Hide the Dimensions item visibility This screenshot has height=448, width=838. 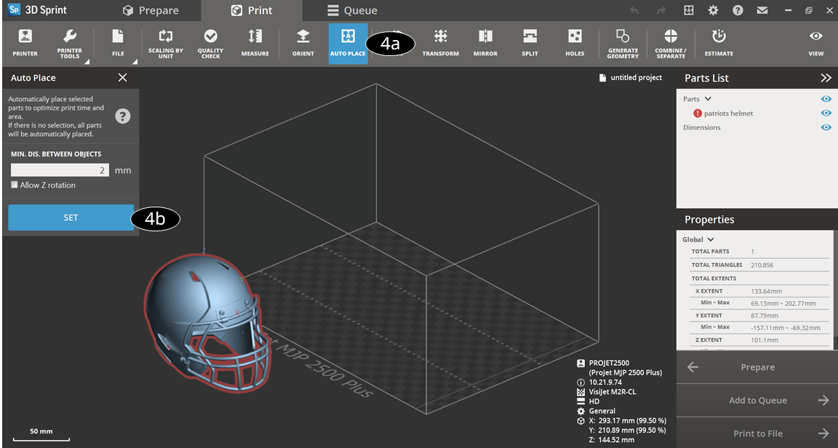point(826,127)
